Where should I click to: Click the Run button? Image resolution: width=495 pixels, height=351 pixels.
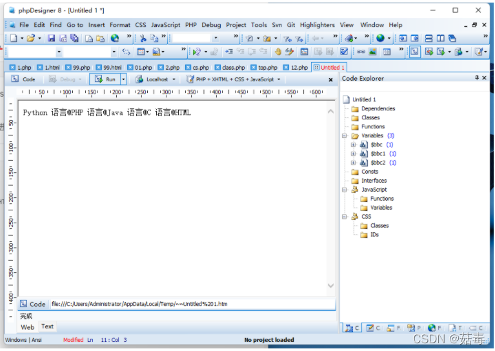[105, 79]
